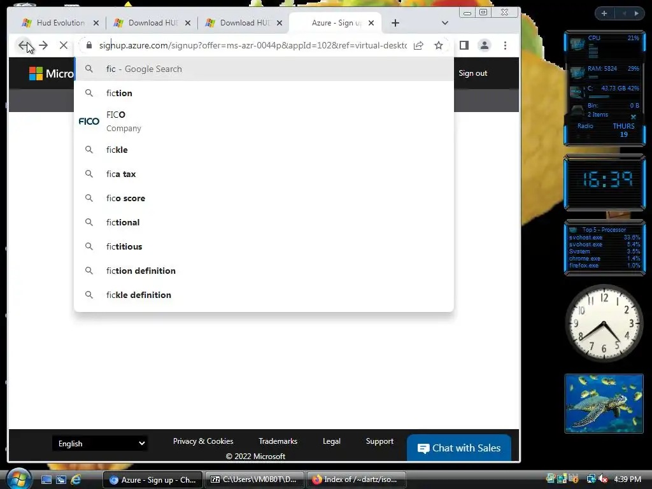
Task: Click the padlock site info icon
Action: pos(89,45)
